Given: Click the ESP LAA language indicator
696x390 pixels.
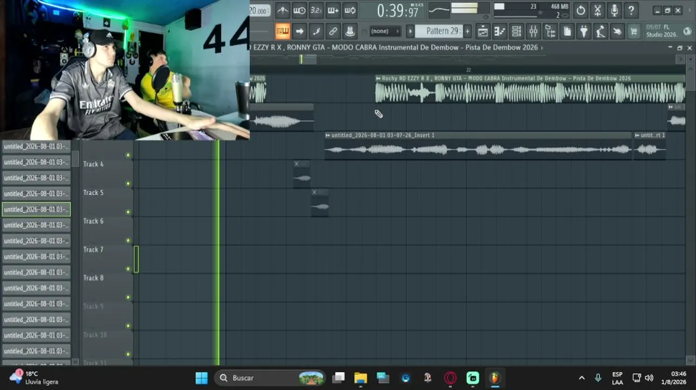Looking at the screenshot, I should tap(617, 378).
